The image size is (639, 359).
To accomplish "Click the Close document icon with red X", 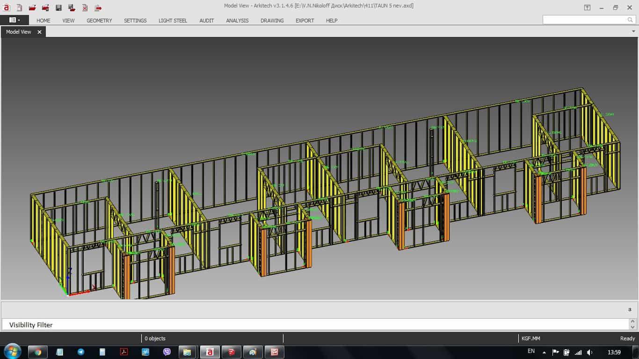I will pos(85,7).
